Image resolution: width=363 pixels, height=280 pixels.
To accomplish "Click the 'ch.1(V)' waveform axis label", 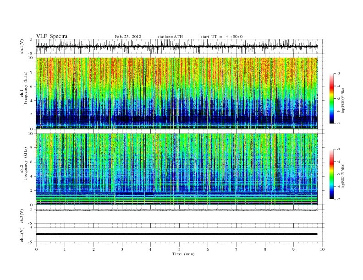I will coord(22,46).
